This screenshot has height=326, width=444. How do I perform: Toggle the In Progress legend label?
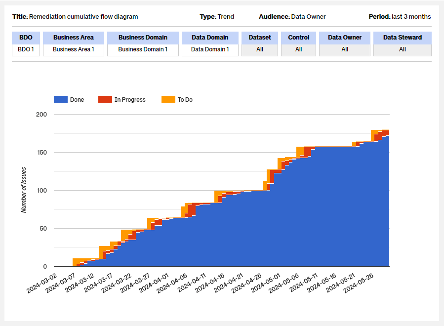click(x=130, y=100)
